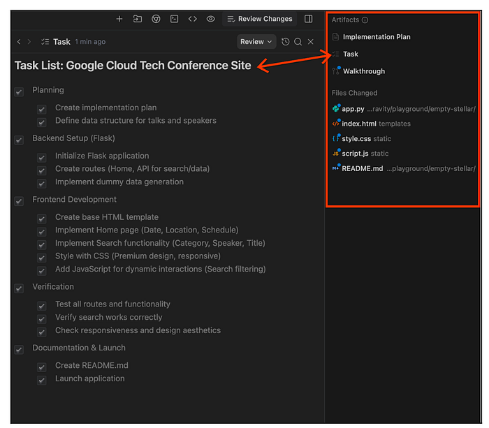
Task: Toggle Implement Search functionality checkbox
Action: coord(42,245)
